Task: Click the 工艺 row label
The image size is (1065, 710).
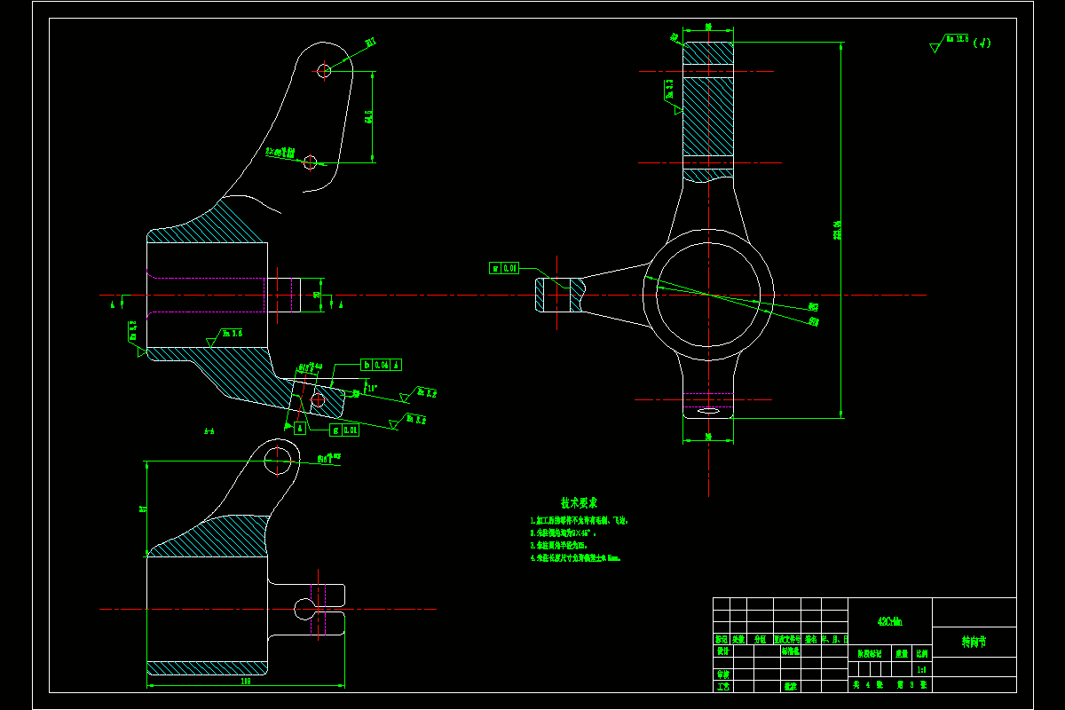Action: 722,685
